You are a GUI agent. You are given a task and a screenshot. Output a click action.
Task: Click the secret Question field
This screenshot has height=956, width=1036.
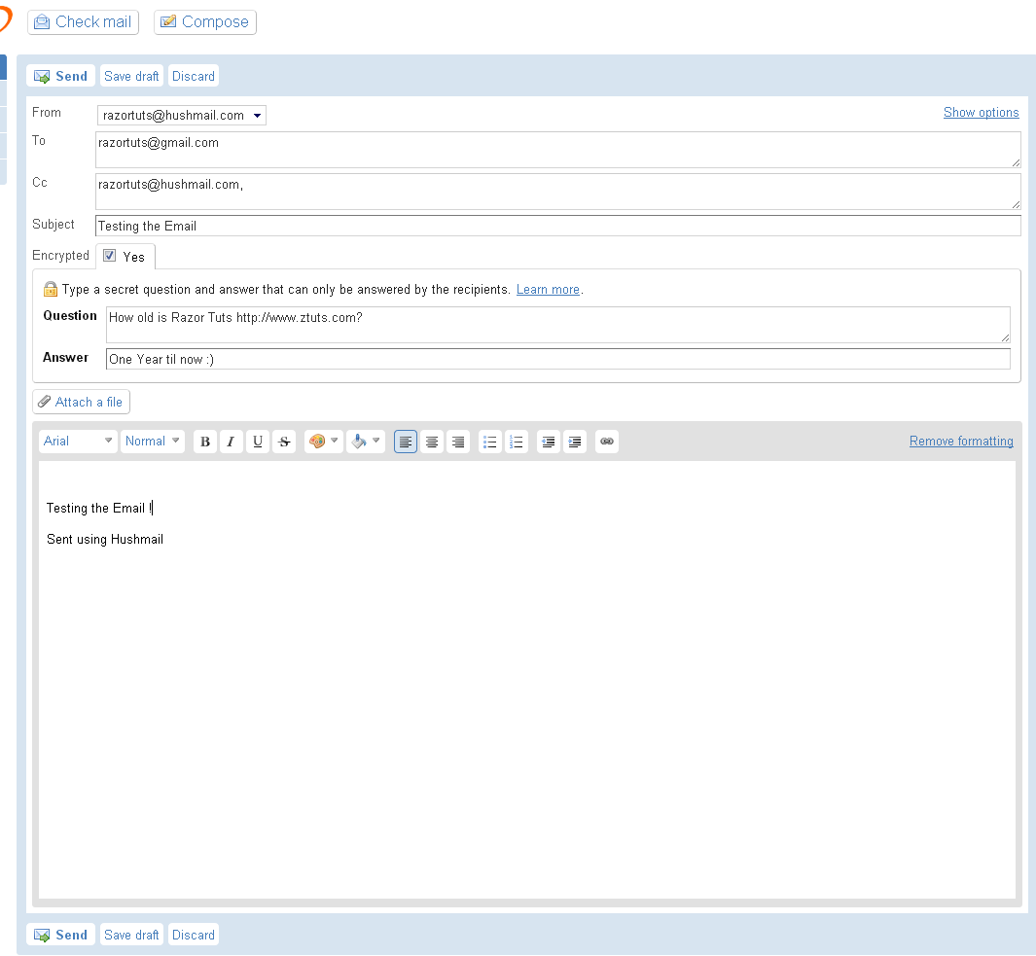point(558,325)
